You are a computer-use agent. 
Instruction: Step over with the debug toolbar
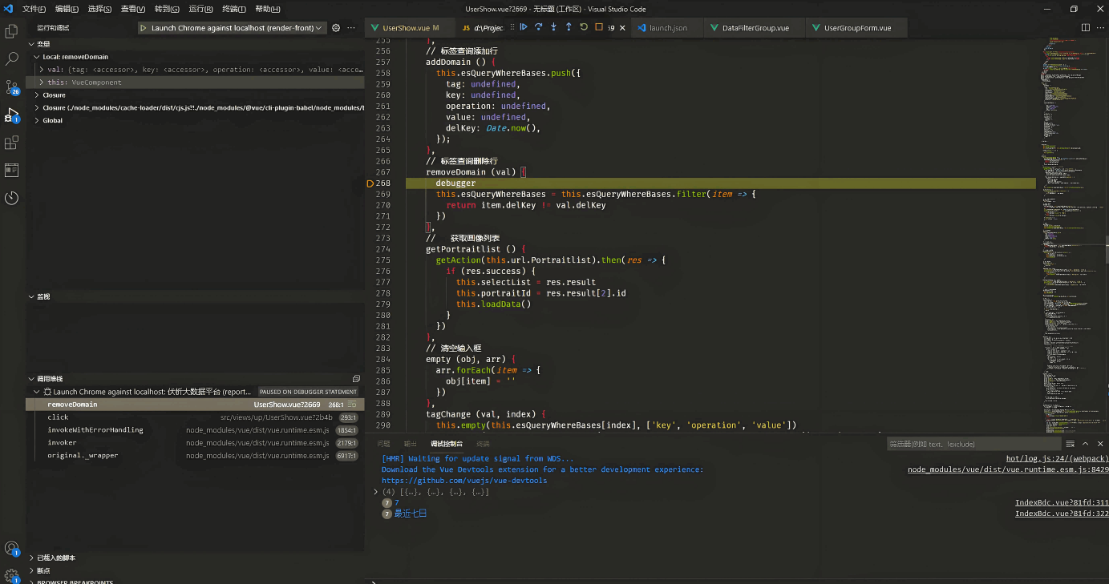[538, 27]
